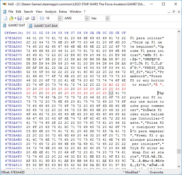Click the scrollbar up arrow
Screen dimensions: 182x175
179,31
